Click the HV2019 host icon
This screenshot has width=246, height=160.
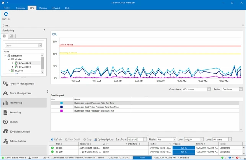coord(12,71)
